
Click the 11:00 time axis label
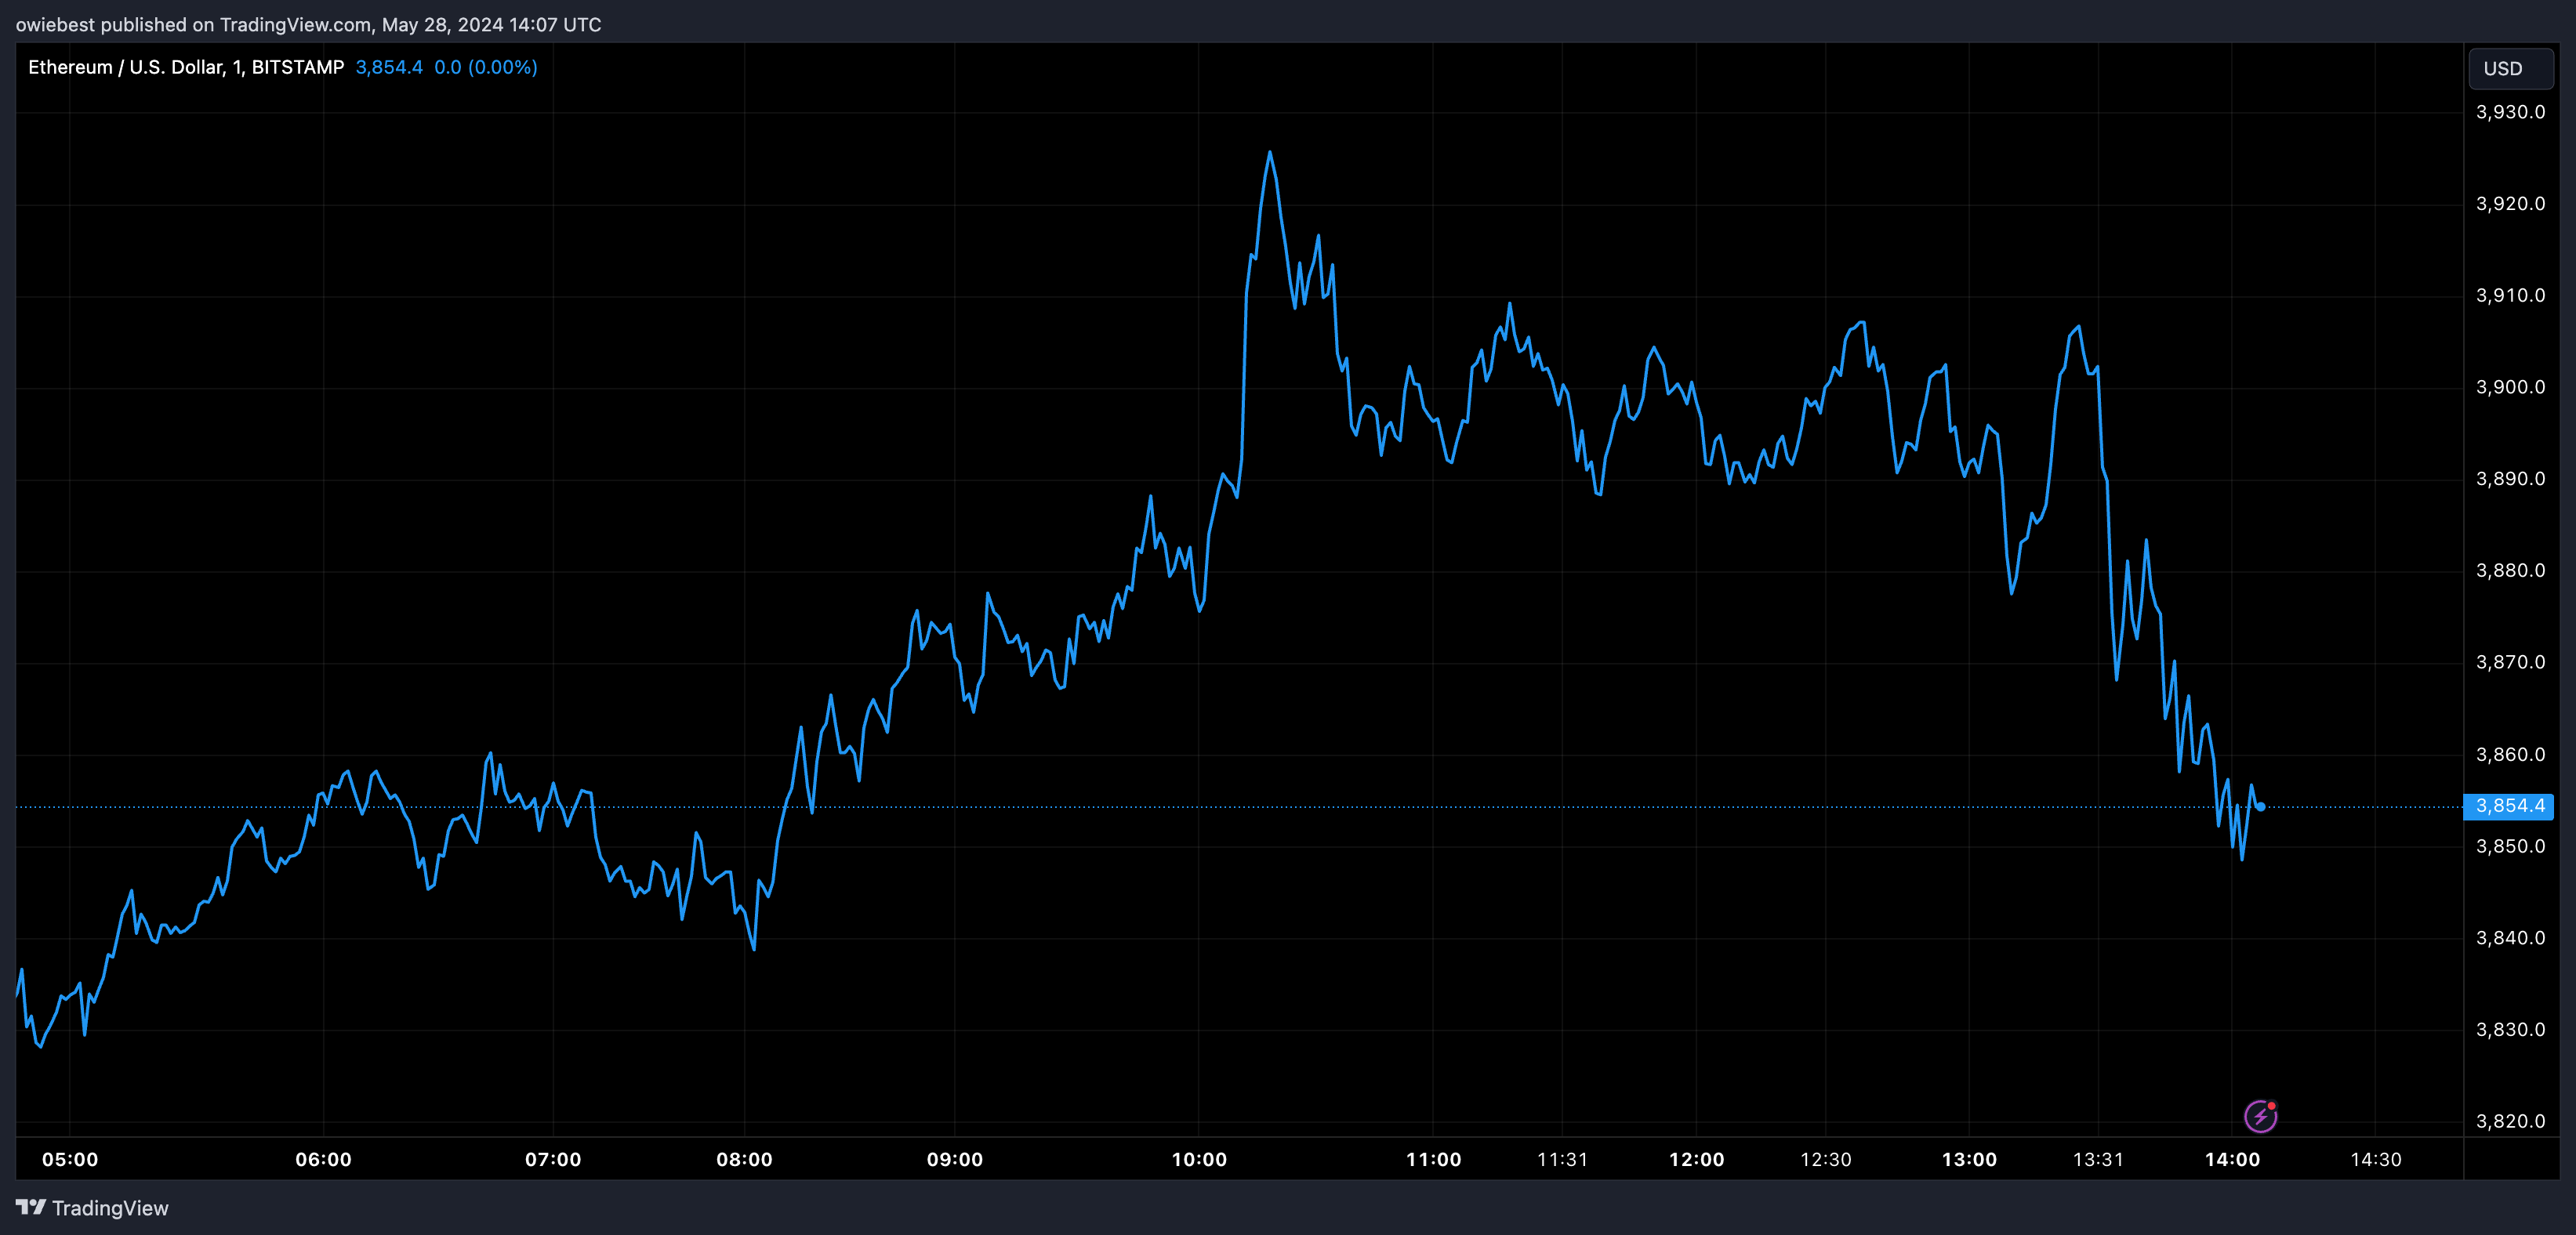click(1433, 1159)
